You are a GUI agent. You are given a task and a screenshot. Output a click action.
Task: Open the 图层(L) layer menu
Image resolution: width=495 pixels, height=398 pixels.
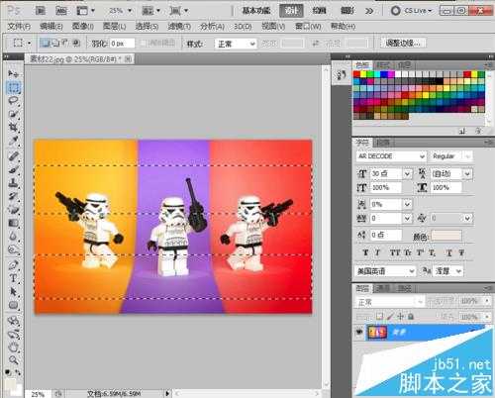click(x=115, y=26)
